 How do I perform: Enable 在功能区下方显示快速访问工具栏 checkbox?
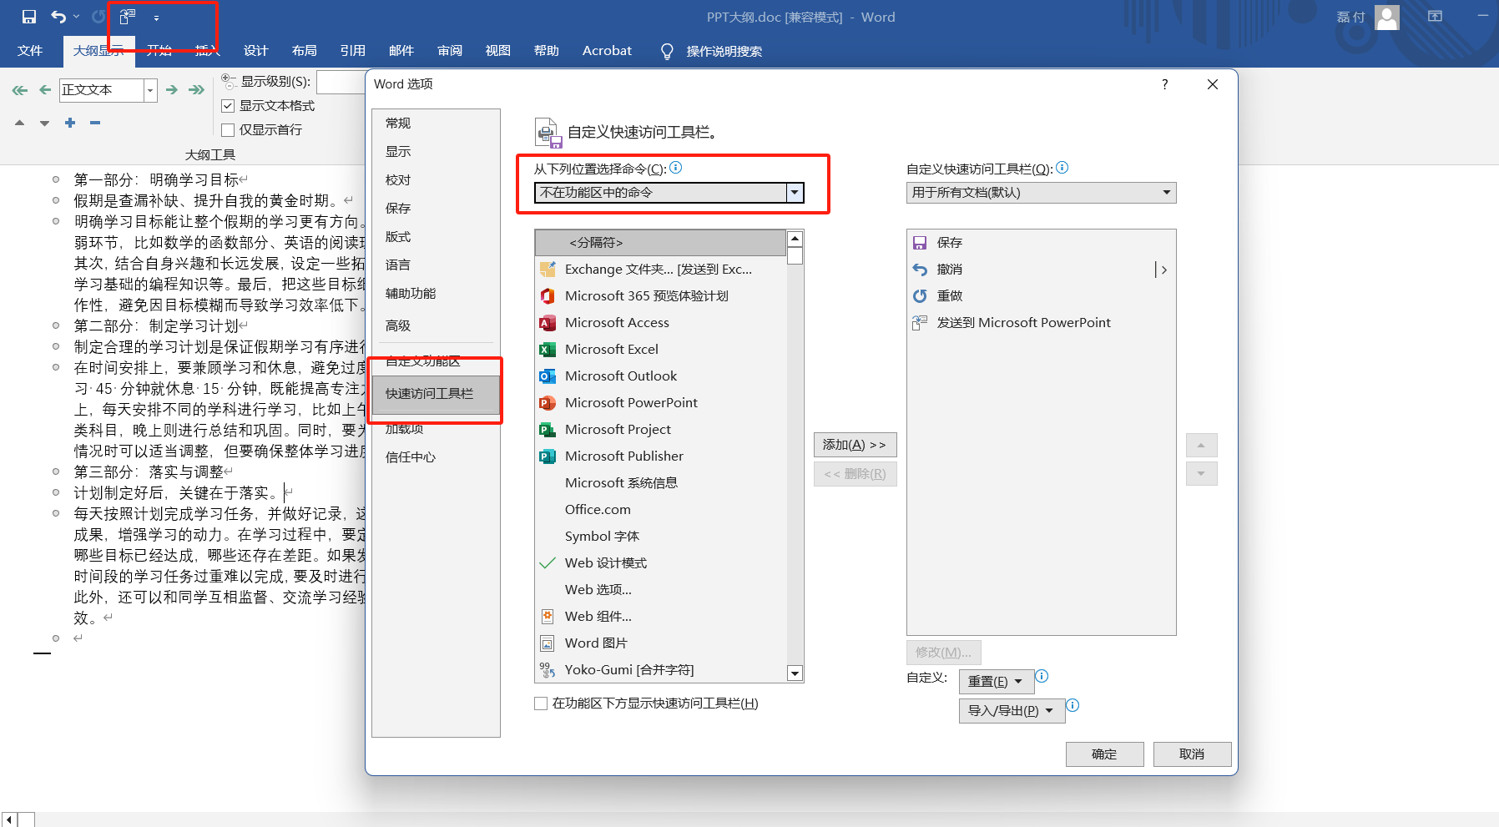click(x=541, y=703)
